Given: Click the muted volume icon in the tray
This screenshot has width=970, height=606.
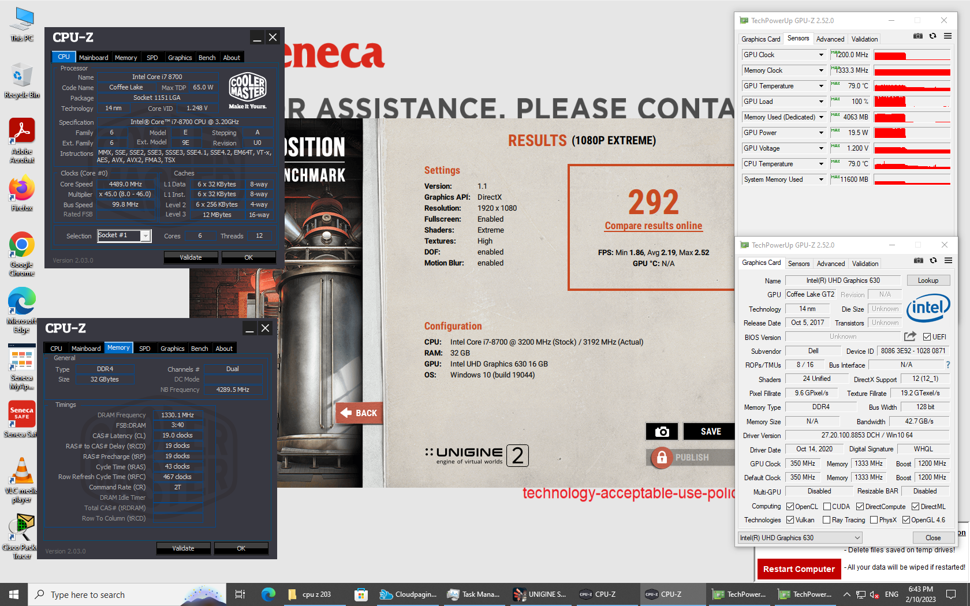Looking at the screenshot, I should (x=874, y=594).
